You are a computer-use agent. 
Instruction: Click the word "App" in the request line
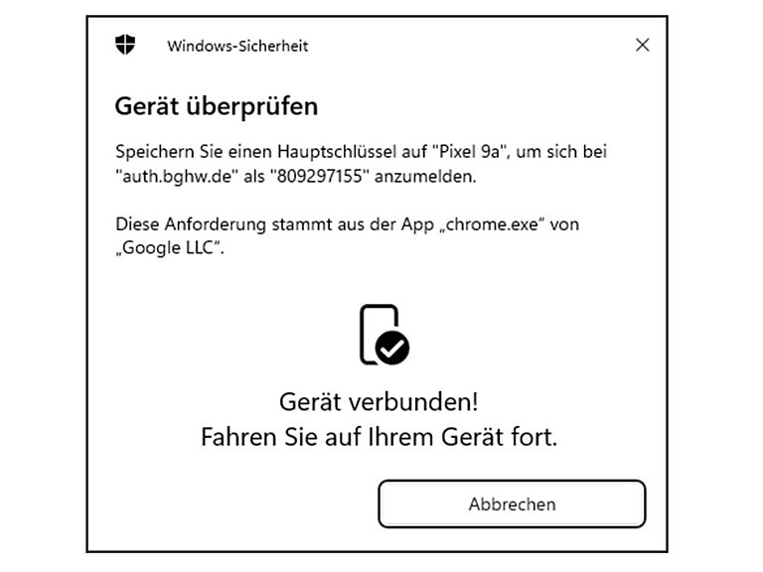point(417,224)
